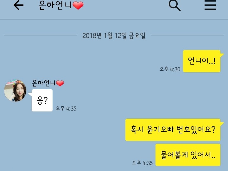Open the hamburger menu icon

pyautogui.click(x=210, y=5)
